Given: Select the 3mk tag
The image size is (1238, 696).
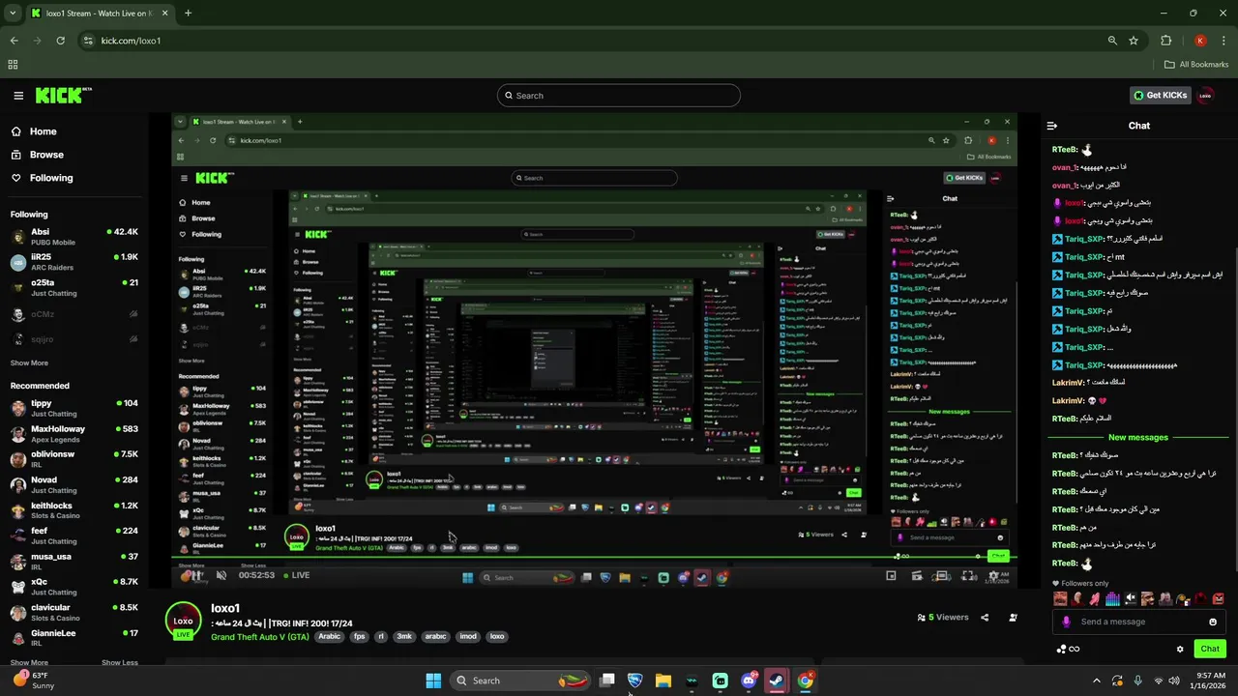Looking at the screenshot, I should click(x=404, y=637).
